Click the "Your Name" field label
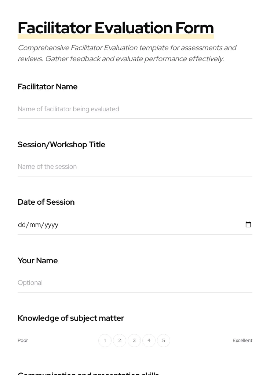The image size is (270, 375). (38, 261)
